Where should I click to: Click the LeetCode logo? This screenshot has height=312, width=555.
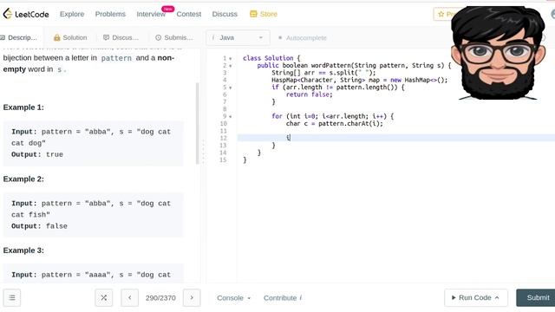26,14
